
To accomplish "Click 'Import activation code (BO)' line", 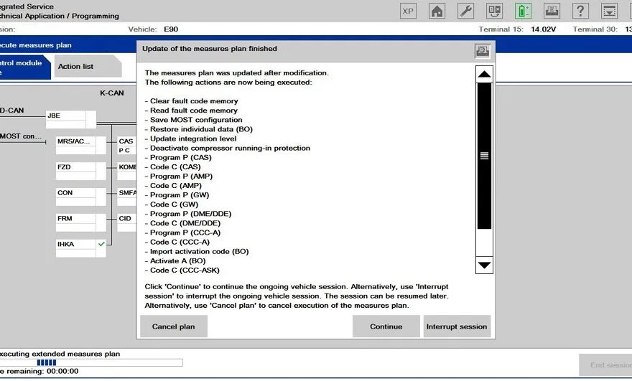I will 197,251.
